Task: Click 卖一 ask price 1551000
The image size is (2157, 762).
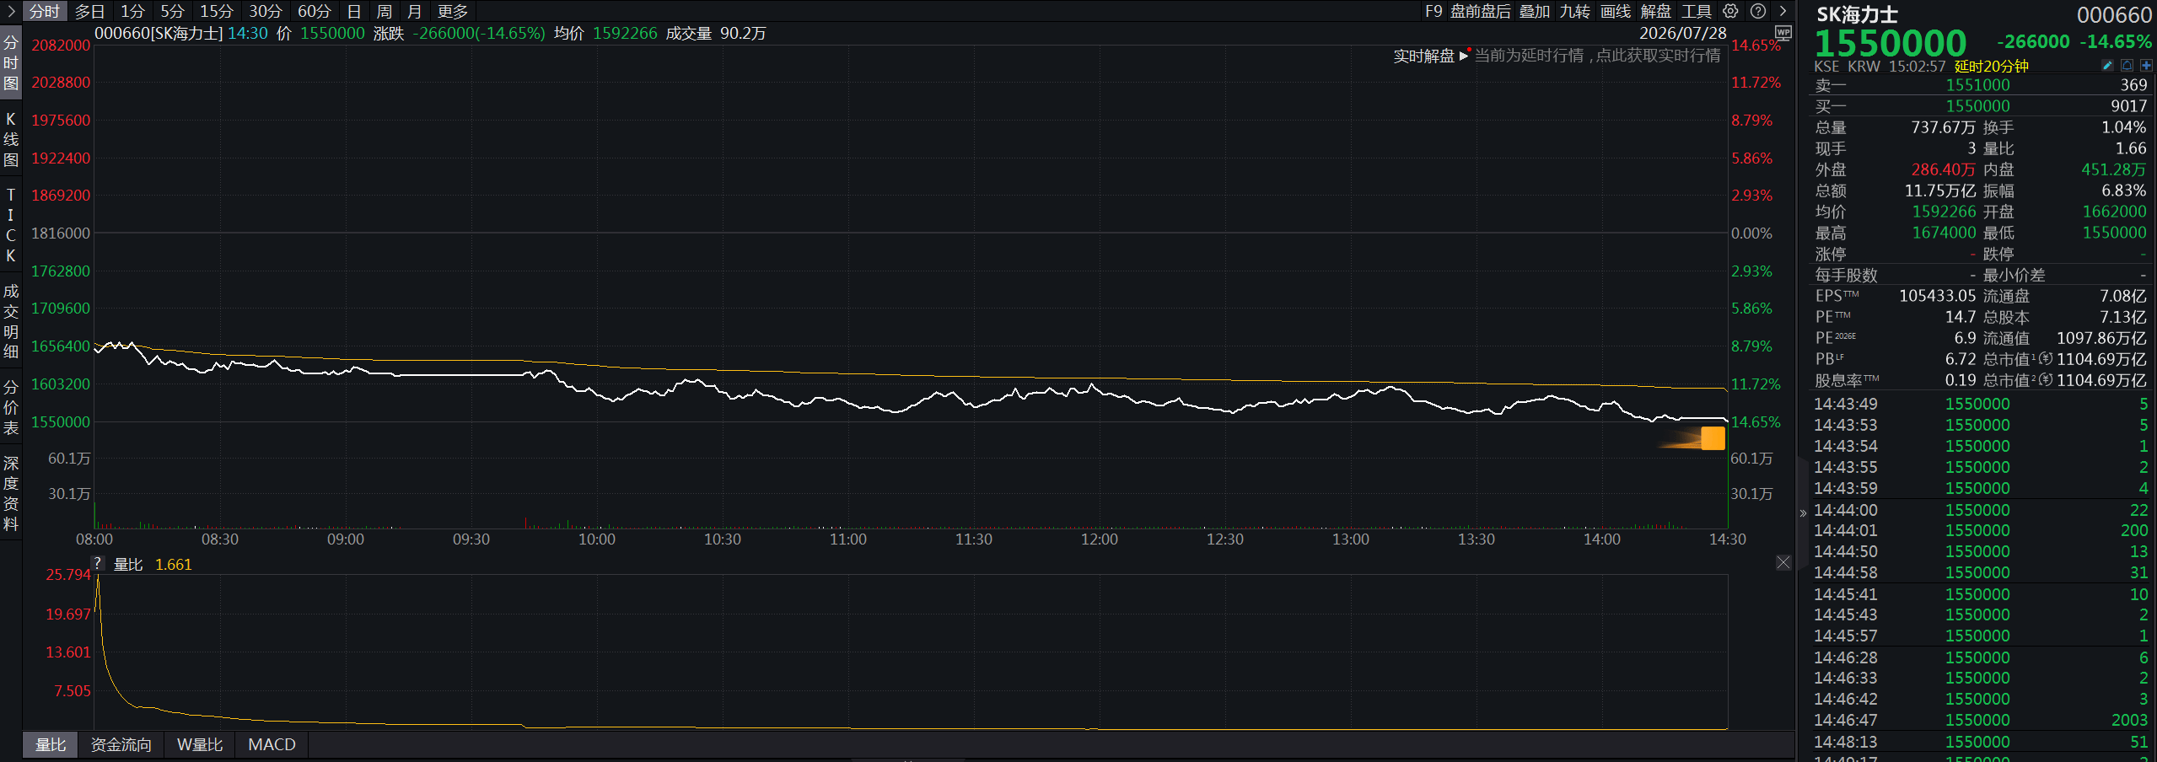Action: [1977, 84]
